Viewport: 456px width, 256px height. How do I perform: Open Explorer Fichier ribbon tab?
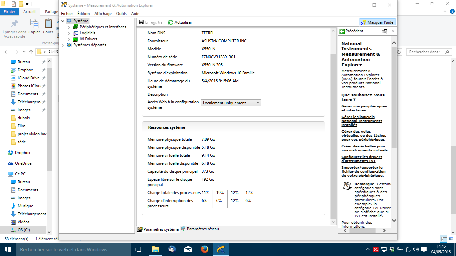pos(9,12)
